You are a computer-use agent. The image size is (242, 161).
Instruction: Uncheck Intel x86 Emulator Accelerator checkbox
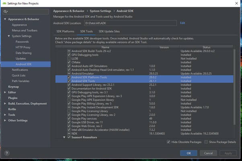69,130
